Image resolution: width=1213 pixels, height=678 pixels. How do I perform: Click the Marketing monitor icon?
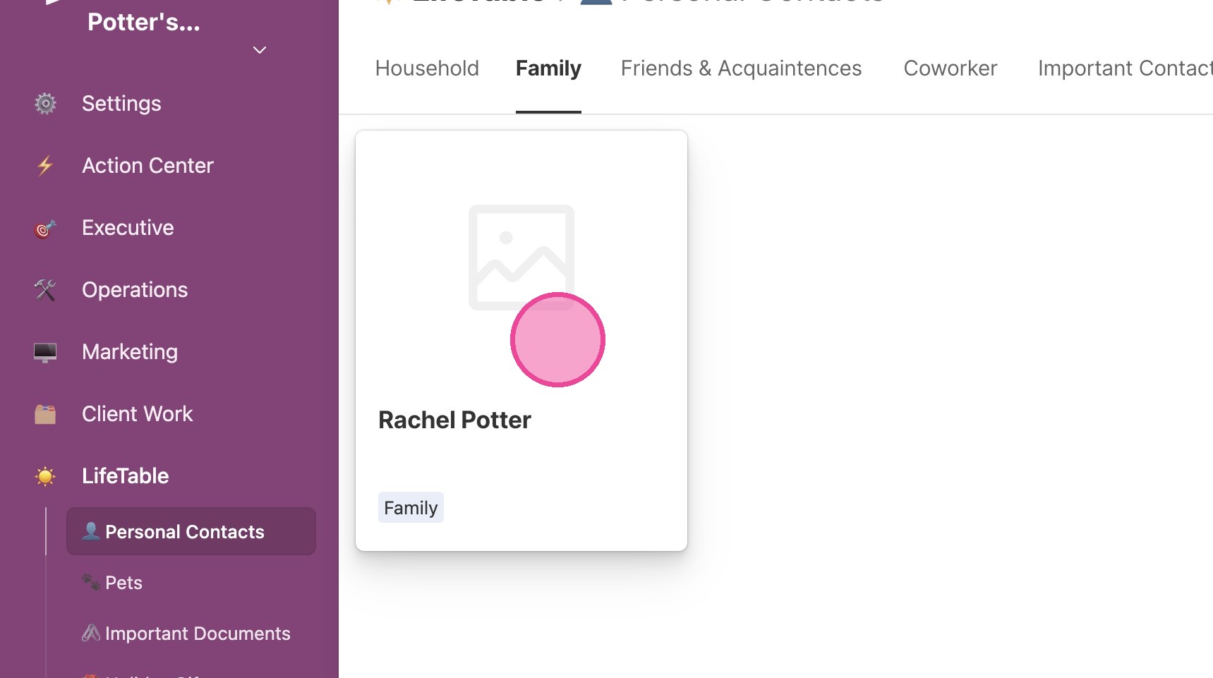pyautogui.click(x=45, y=352)
